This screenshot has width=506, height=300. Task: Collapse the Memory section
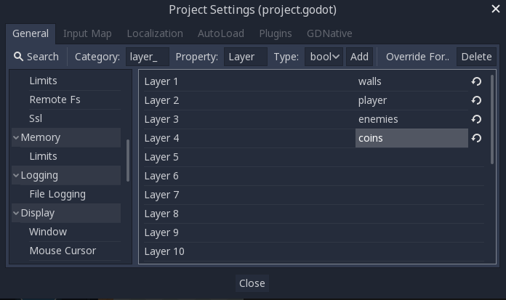(x=16, y=137)
